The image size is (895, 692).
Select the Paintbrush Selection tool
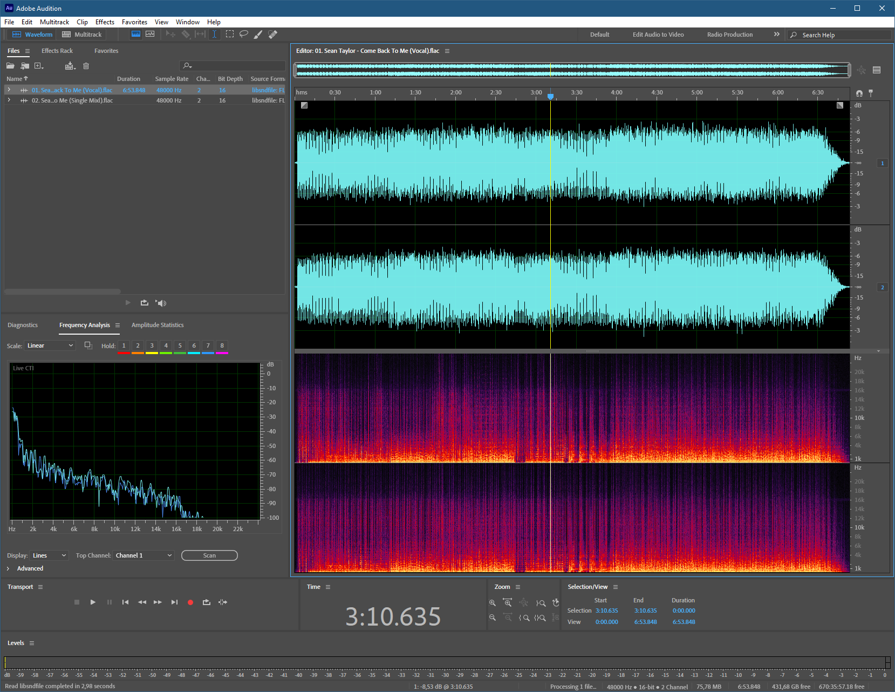258,34
